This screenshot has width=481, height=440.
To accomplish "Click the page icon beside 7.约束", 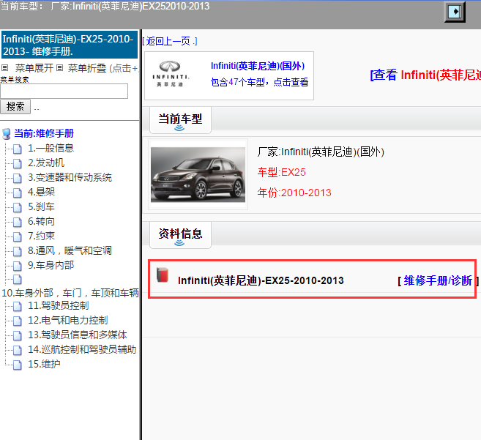I will click(18, 237).
